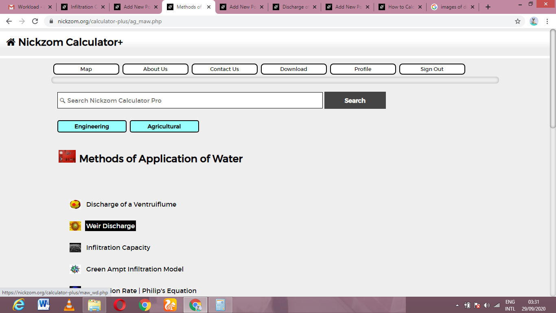Image resolution: width=556 pixels, height=313 pixels.
Task: Click the volume speaker icon in the system tray
Action: pos(487,305)
